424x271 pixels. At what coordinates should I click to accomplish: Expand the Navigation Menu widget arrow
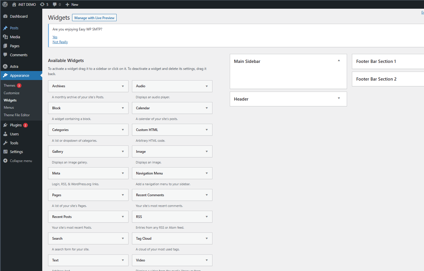(207, 173)
